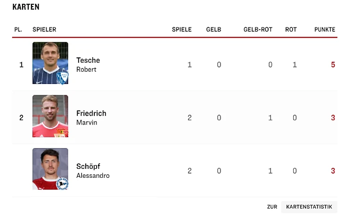344x216 pixels.
Task: Click the Spieler column header
Action: click(x=44, y=29)
